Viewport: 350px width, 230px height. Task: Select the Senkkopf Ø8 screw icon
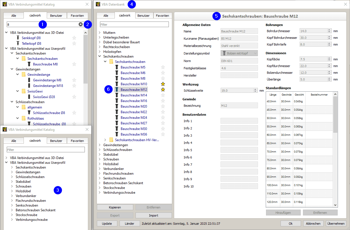[x=18, y=38]
